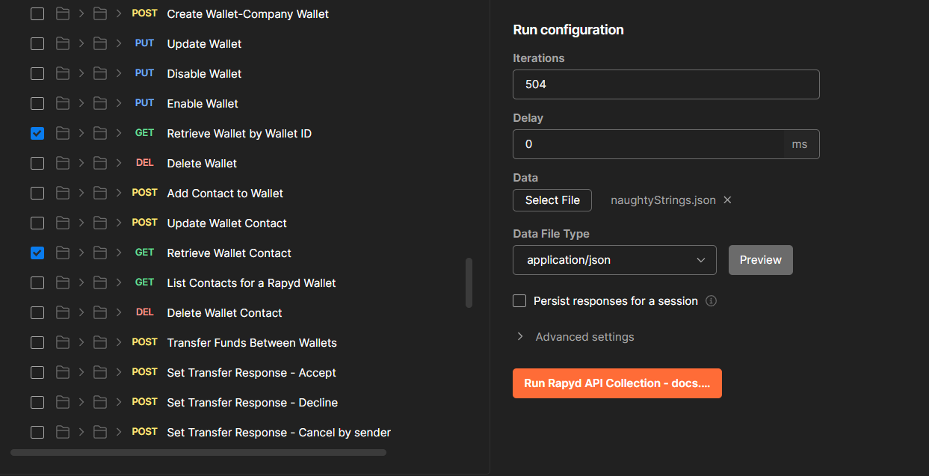
Task: Click into the Iterations input field
Action: (x=666, y=84)
